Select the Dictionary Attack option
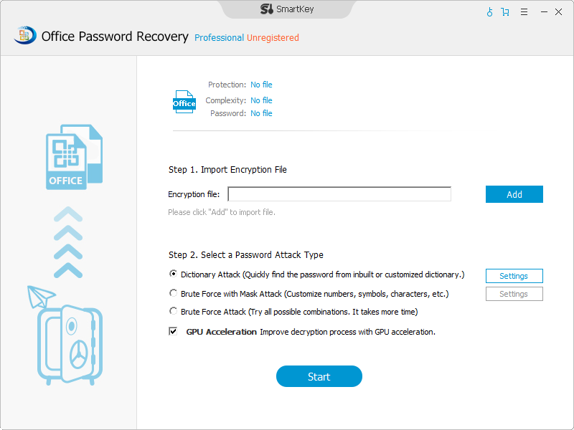The height and width of the screenshot is (430, 574). tap(173, 273)
